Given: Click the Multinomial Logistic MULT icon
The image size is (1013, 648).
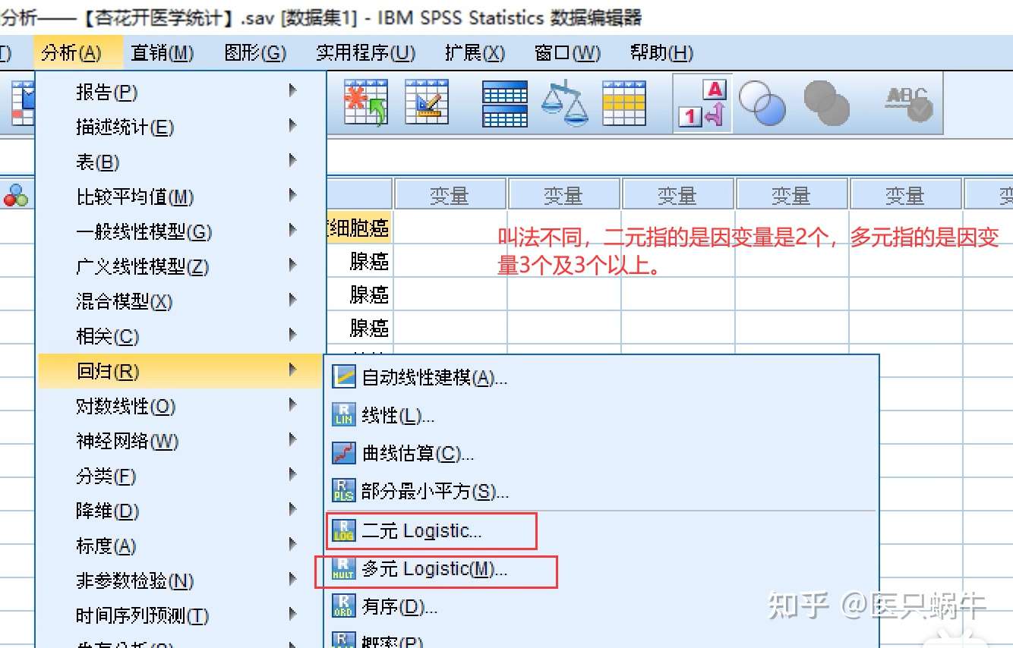Looking at the screenshot, I should 344,569.
